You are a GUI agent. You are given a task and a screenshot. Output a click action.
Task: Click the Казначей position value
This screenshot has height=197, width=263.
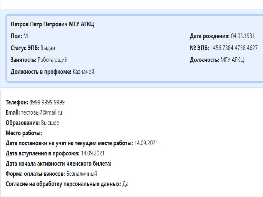coord(83,72)
